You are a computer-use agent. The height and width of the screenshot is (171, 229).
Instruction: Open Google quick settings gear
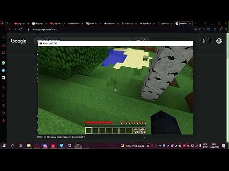(x=203, y=41)
